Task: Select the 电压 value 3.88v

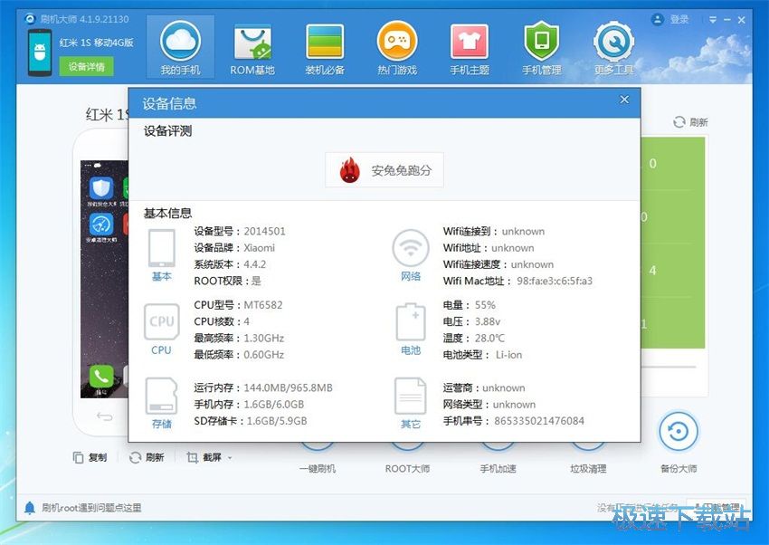Action: tap(488, 321)
